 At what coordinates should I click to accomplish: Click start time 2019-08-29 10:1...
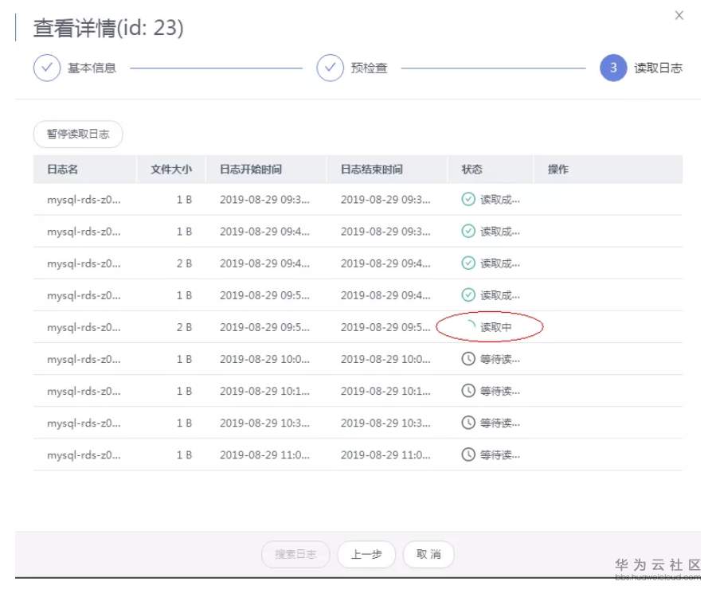click(264, 391)
